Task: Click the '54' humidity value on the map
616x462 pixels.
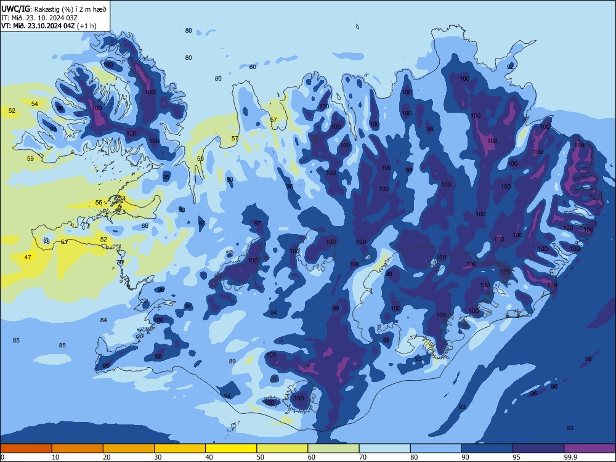Action: pos(34,103)
